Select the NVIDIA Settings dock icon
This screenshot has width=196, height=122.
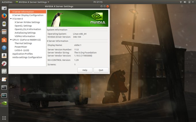(x=4, y=103)
